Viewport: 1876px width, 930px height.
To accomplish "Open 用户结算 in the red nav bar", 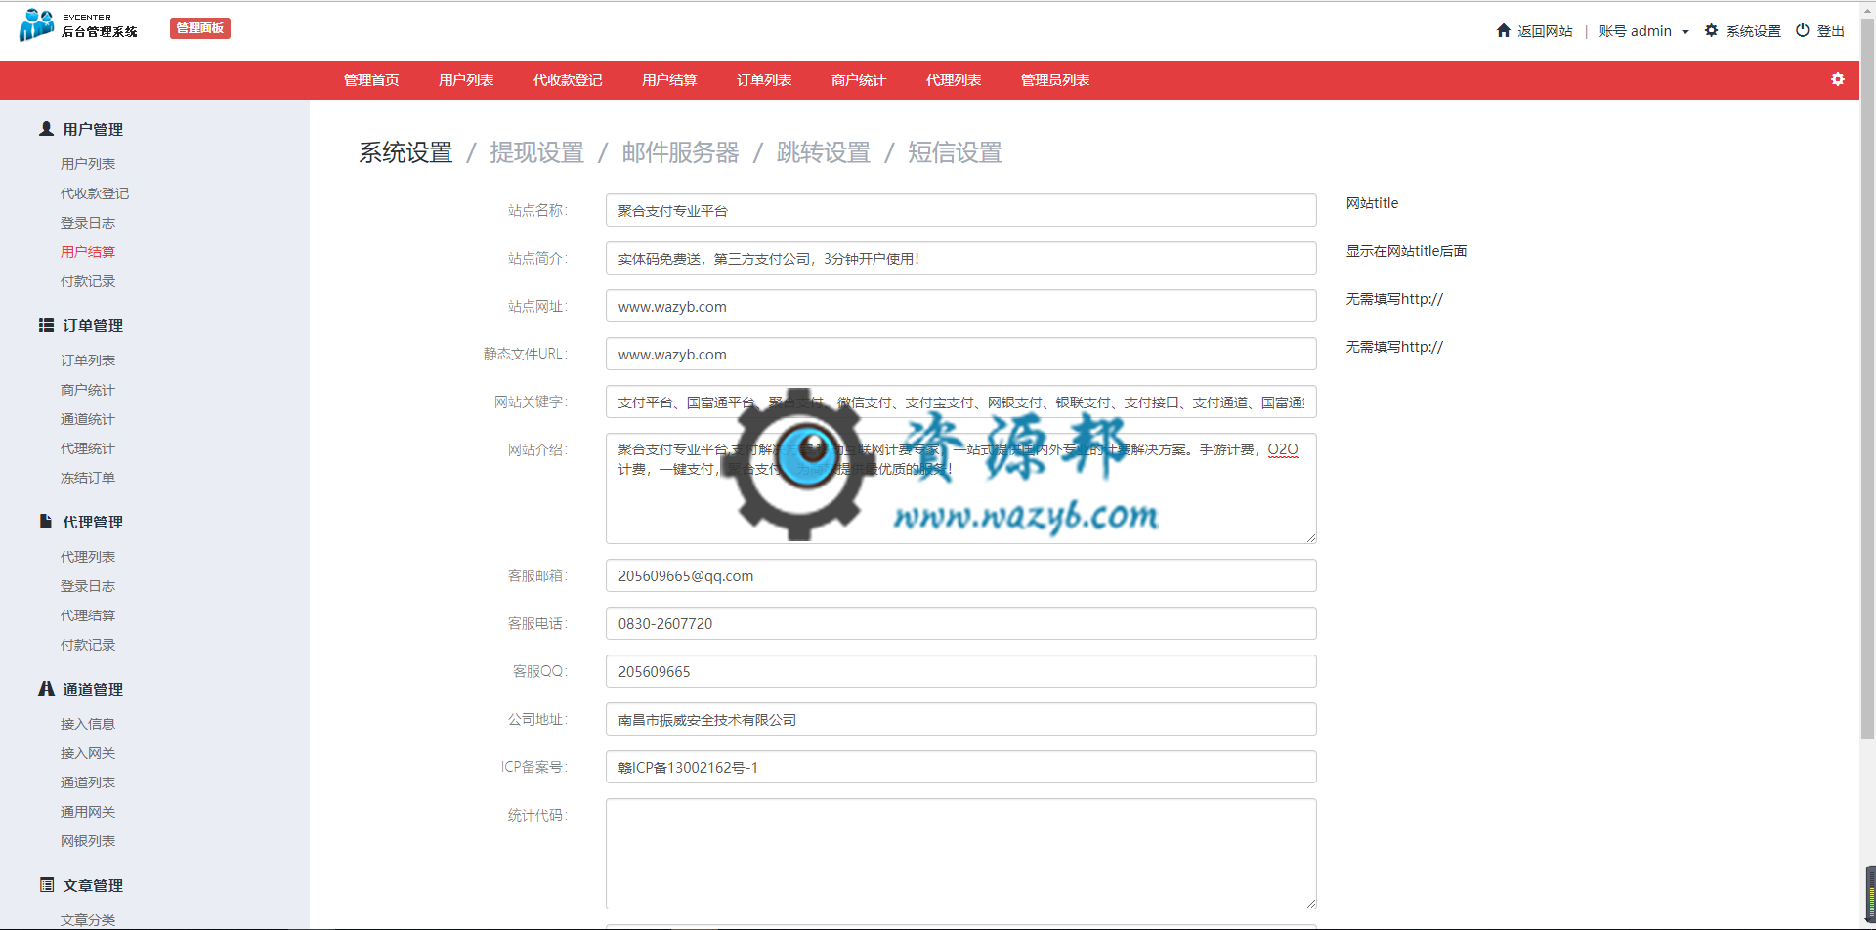I will (669, 80).
